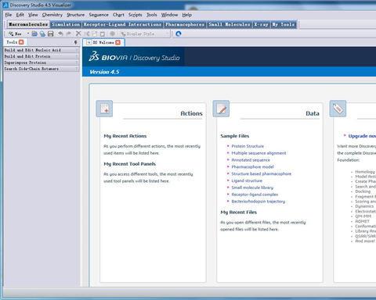The width and height of the screenshot is (376, 300).
Task: Switch to the Pharmacophores tab
Action: tap(185, 24)
